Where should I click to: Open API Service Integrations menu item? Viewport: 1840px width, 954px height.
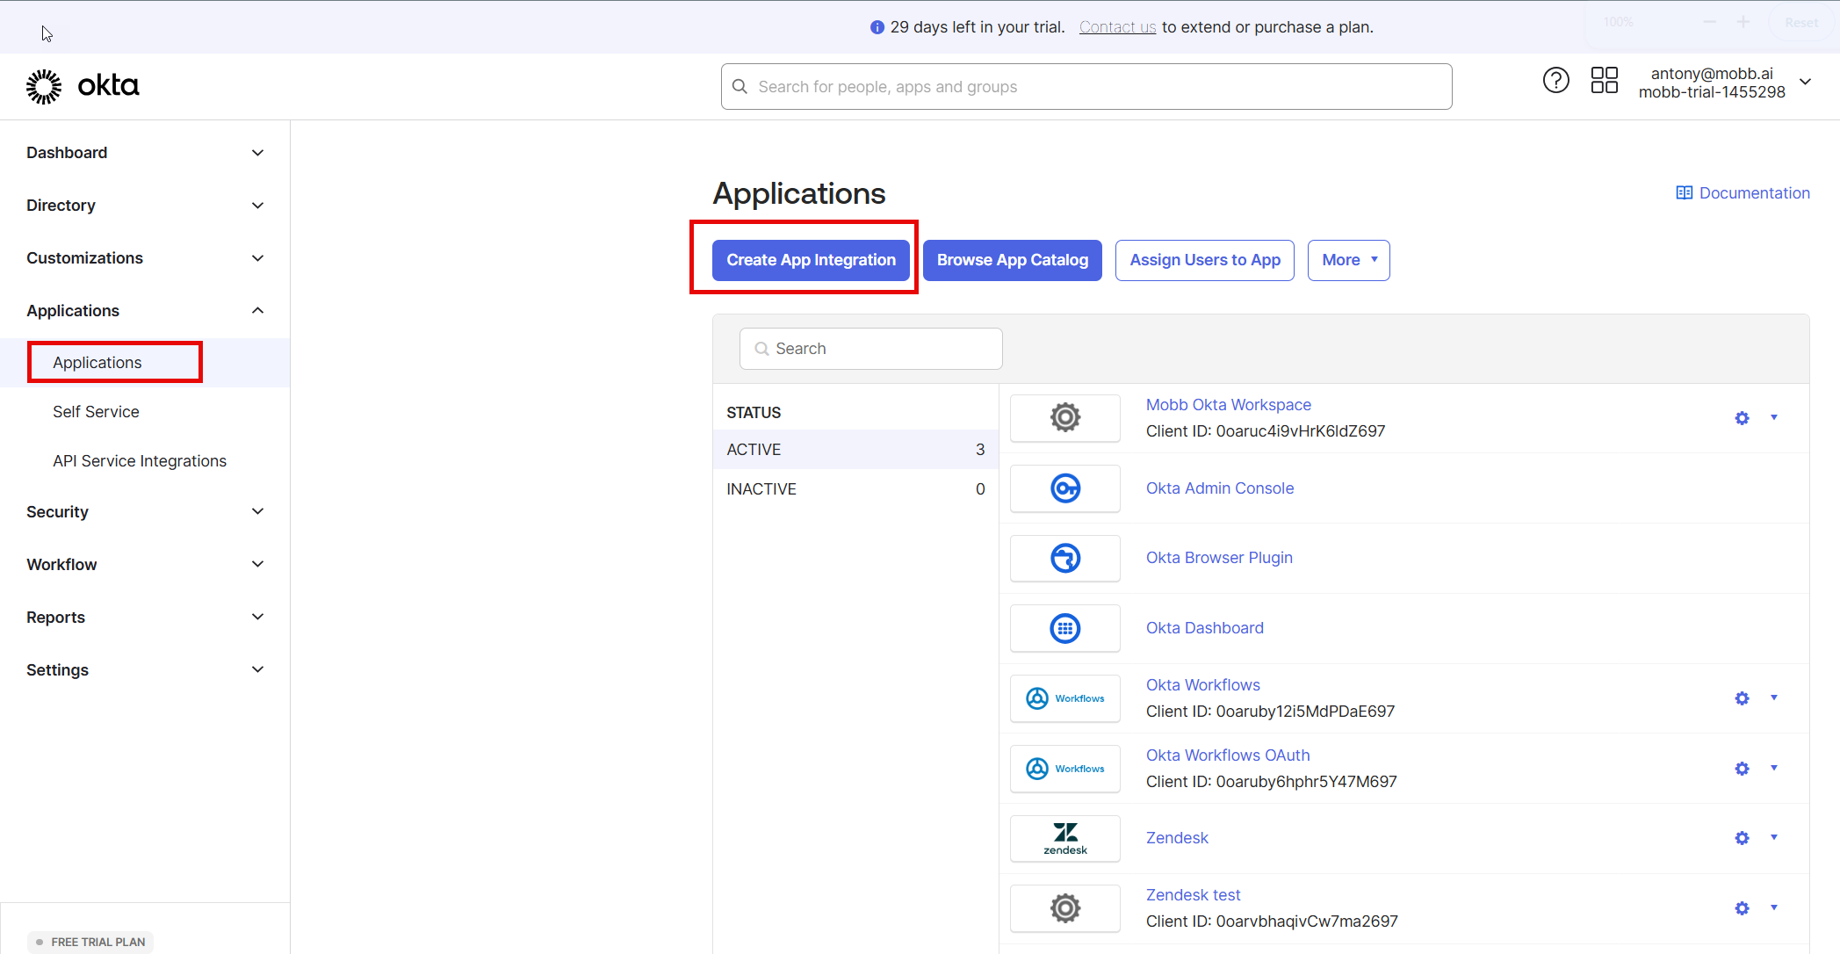(140, 461)
